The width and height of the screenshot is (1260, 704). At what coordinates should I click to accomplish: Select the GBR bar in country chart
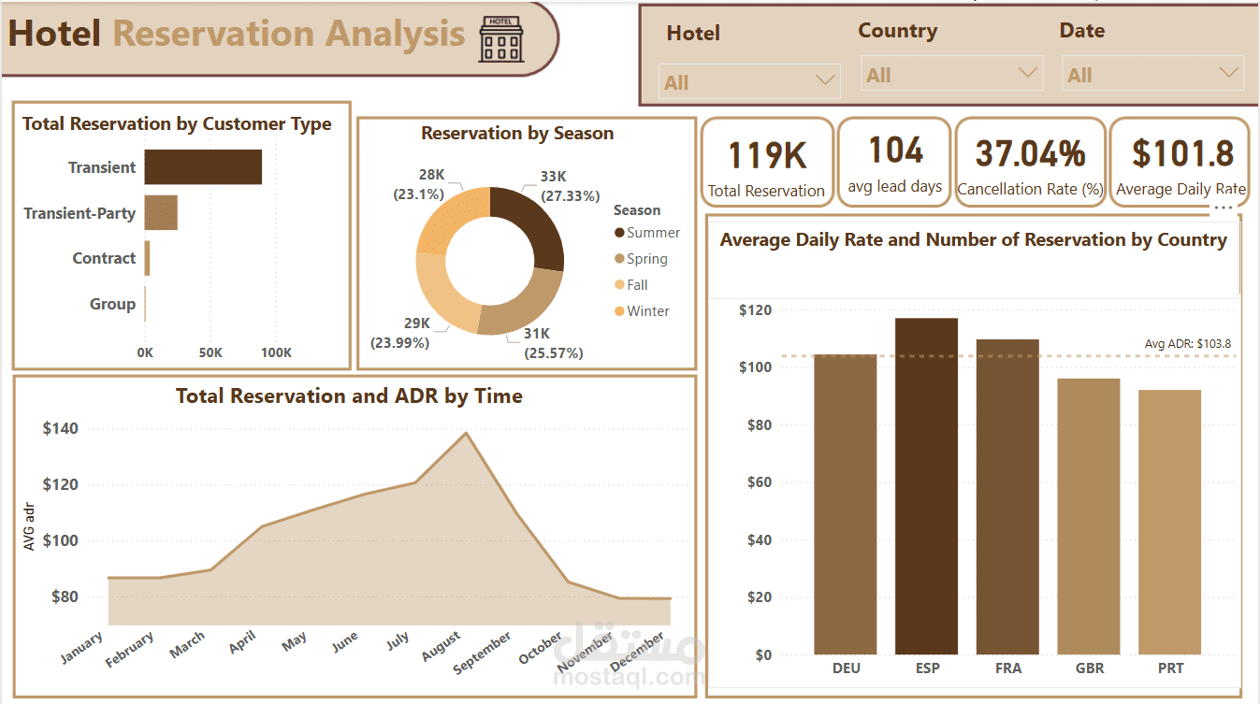pyautogui.click(x=1089, y=516)
